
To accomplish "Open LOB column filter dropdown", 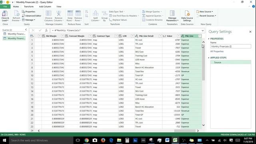I will pos(132,36).
